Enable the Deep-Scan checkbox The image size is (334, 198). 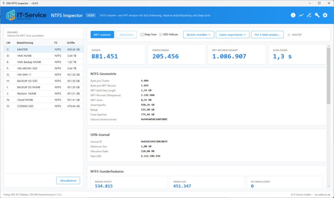pyautogui.click(x=142, y=34)
